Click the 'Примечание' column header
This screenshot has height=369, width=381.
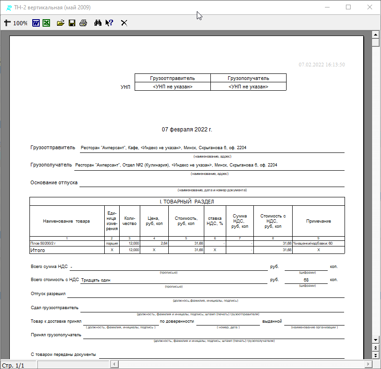[318, 221]
